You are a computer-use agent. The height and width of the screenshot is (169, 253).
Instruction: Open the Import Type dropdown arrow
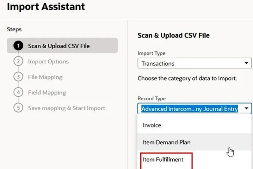[x=246, y=63]
